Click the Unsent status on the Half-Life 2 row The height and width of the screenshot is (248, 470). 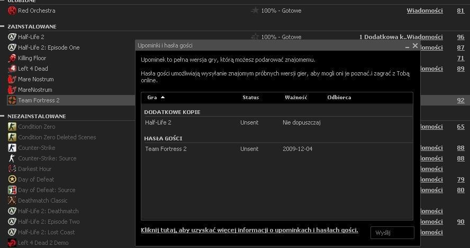[249, 122]
